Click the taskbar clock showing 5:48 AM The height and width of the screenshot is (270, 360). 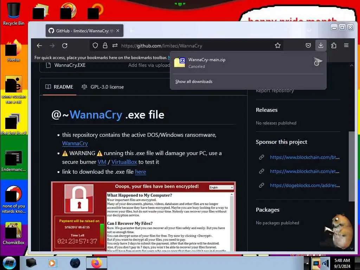tap(342, 263)
